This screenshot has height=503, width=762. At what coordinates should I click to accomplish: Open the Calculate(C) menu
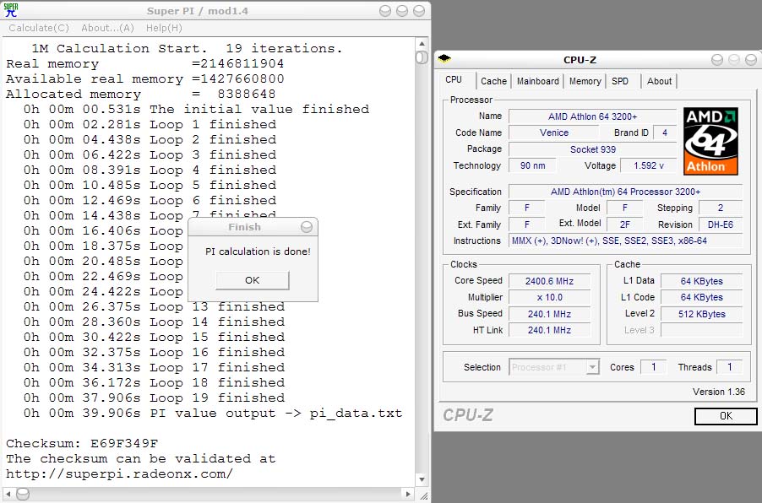39,28
